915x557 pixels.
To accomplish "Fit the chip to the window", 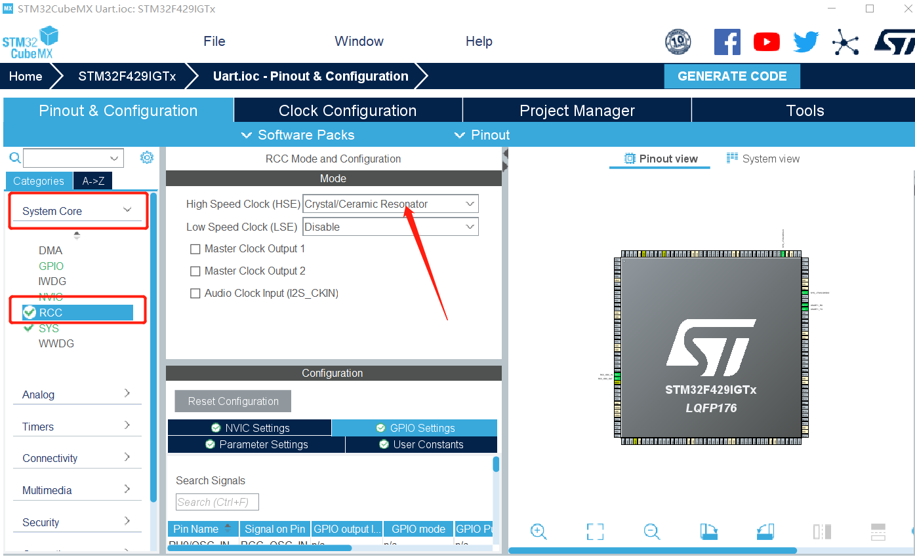I will click(595, 531).
